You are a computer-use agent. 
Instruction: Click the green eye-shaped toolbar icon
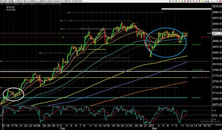[x=170, y=1]
